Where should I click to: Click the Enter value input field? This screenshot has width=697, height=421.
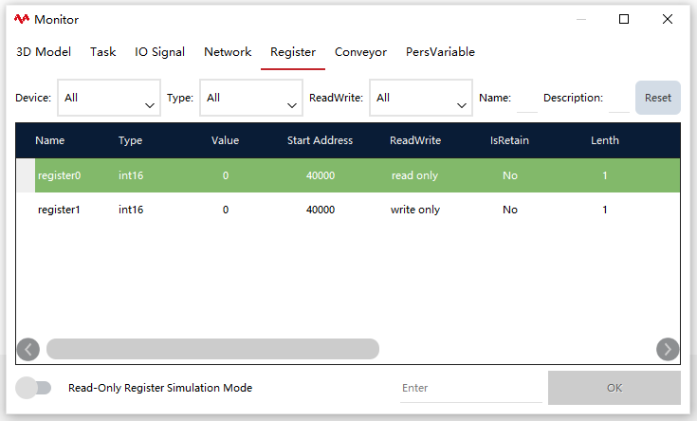click(x=471, y=388)
